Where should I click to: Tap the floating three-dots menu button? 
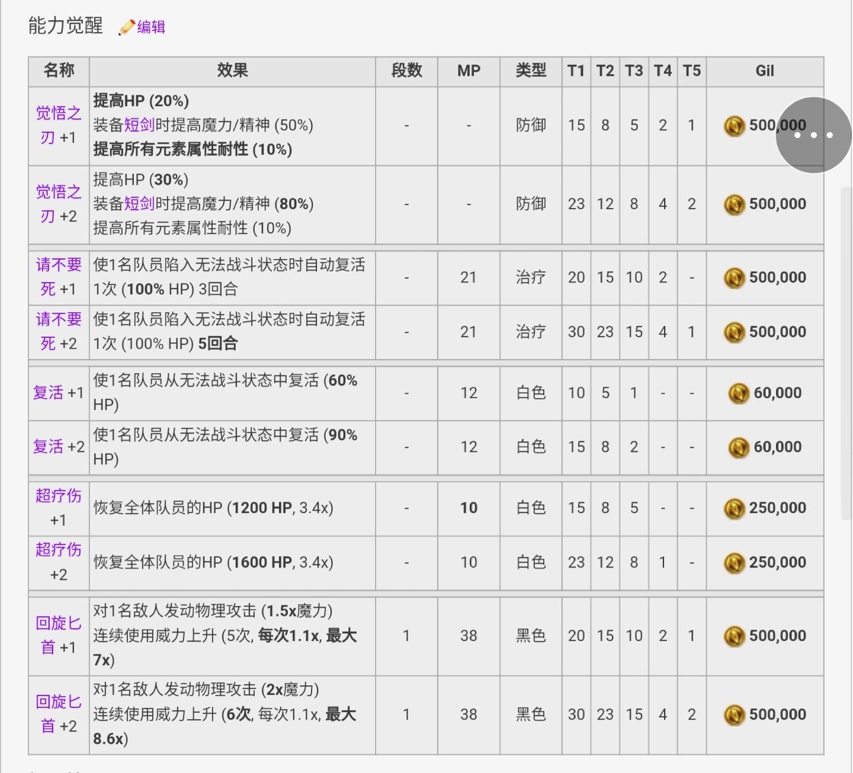813,135
